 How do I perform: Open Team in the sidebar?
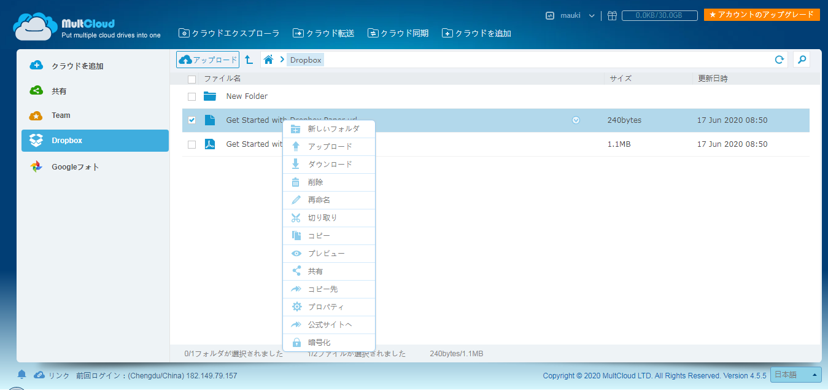coord(95,115)
